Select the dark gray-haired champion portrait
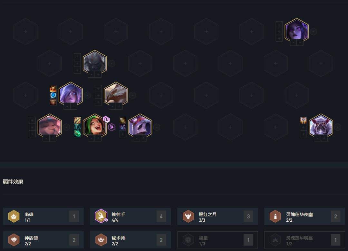 coord(95,62)
